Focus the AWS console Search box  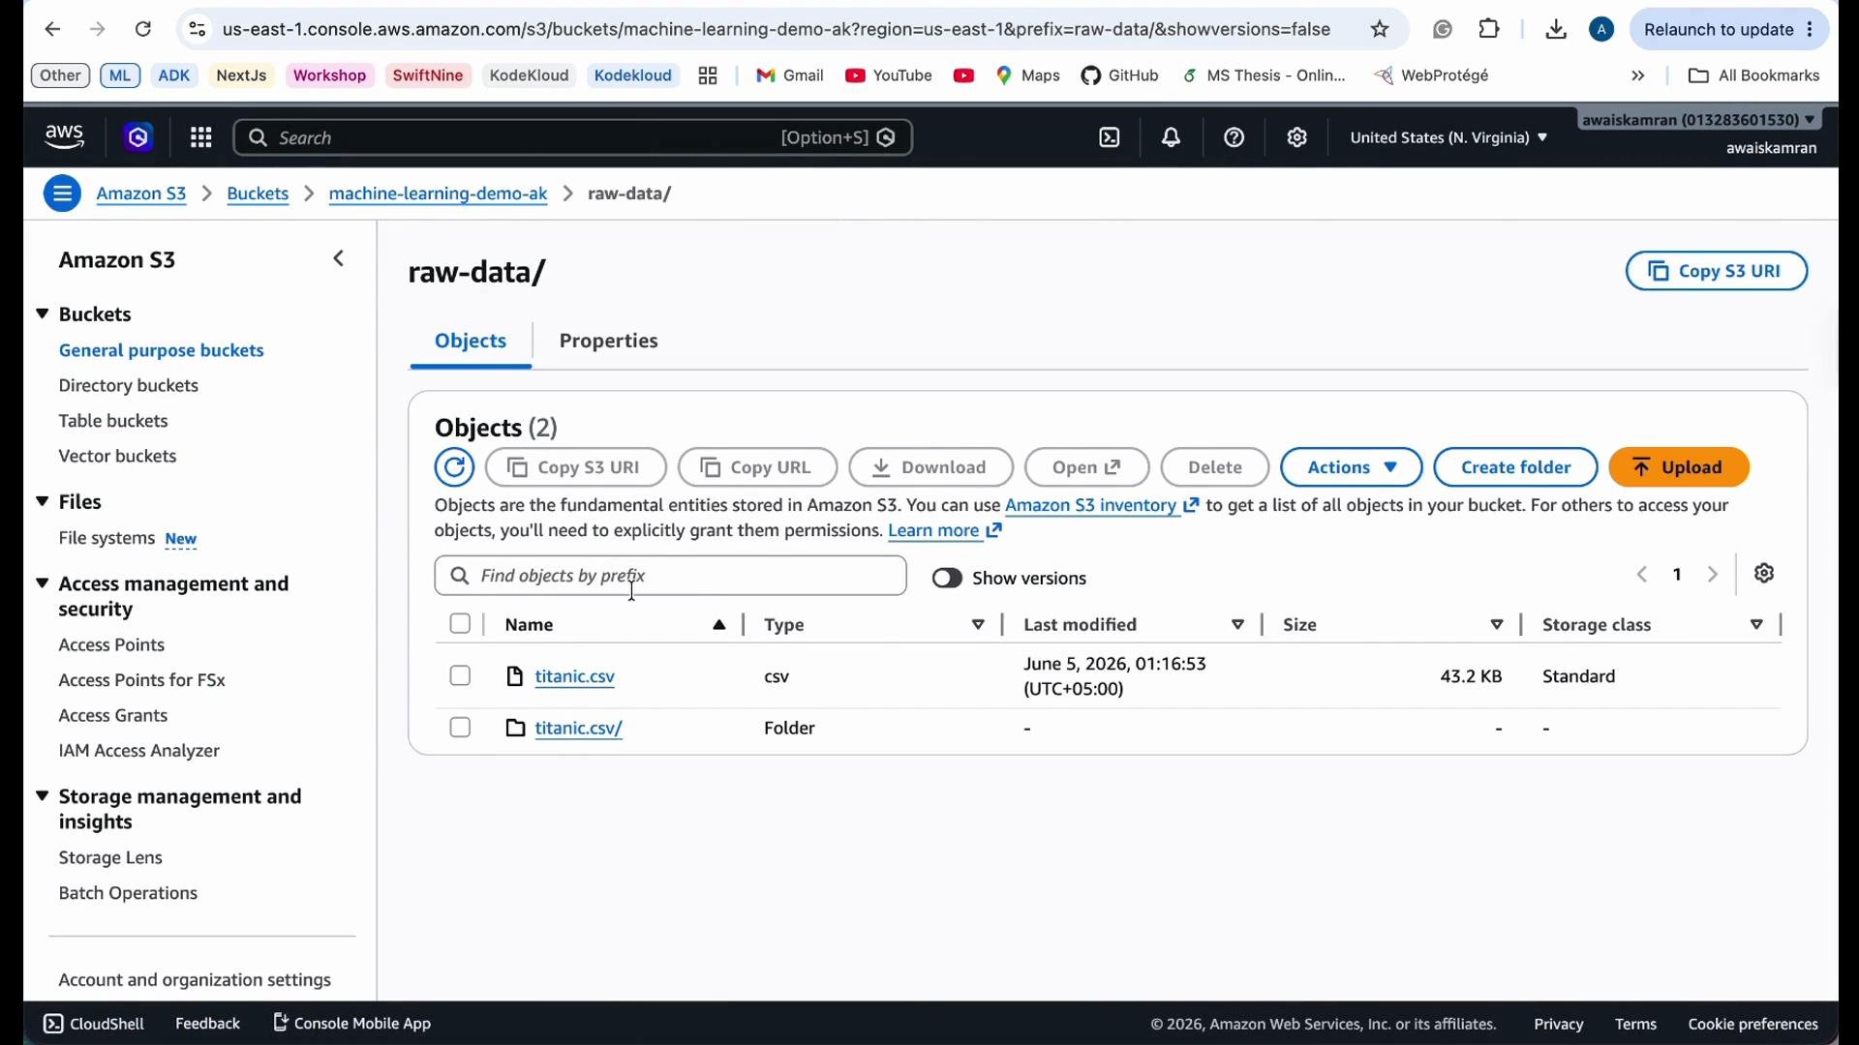573,138
